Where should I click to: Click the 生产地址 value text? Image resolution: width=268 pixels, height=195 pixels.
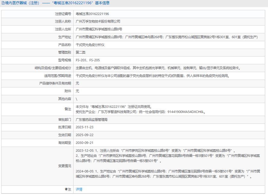[x=166, y=37]
